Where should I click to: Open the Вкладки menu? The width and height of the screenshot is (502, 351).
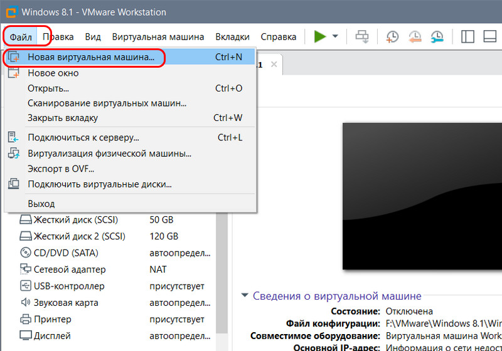(x=232, y=37)
